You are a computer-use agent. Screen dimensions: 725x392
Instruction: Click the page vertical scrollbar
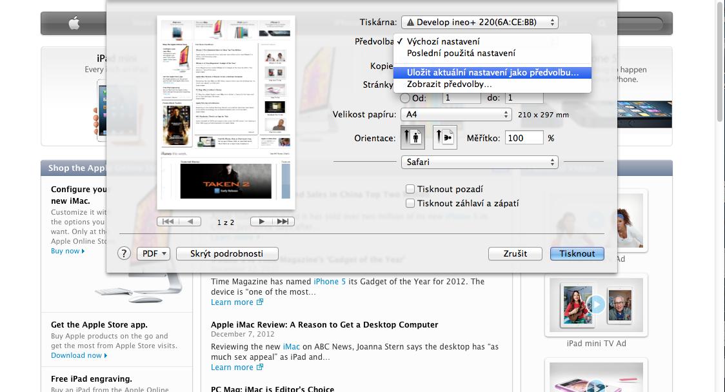(720, 63)
